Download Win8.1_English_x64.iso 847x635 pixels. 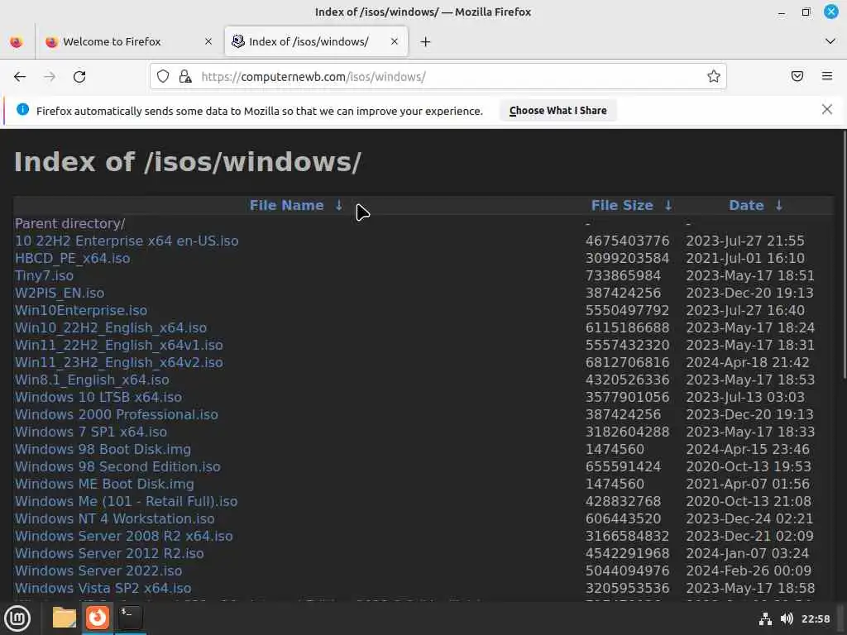(x=92, y=380)
